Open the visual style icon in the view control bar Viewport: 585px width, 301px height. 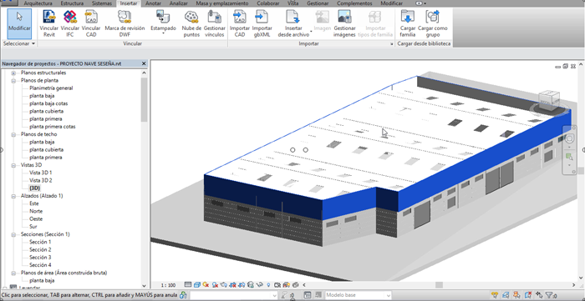tap(197, 285)
